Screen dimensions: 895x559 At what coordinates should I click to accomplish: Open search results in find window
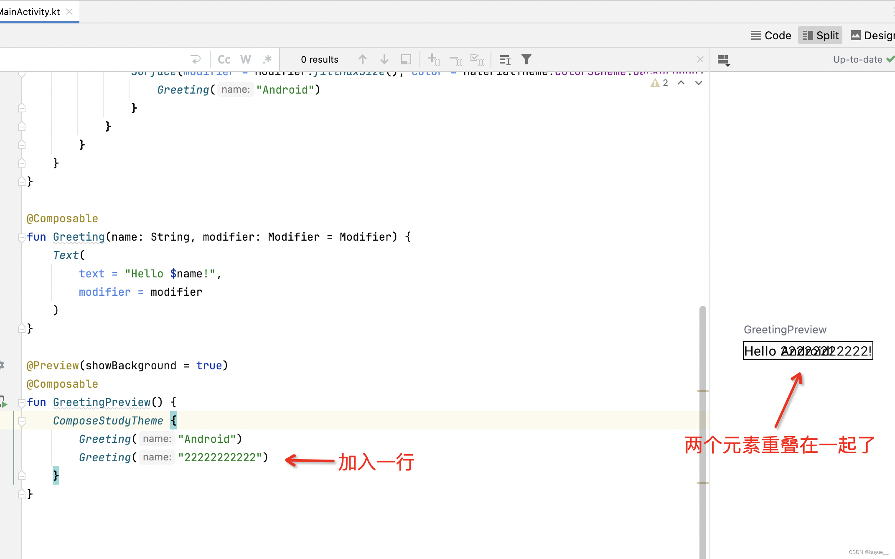pos(406,59)
